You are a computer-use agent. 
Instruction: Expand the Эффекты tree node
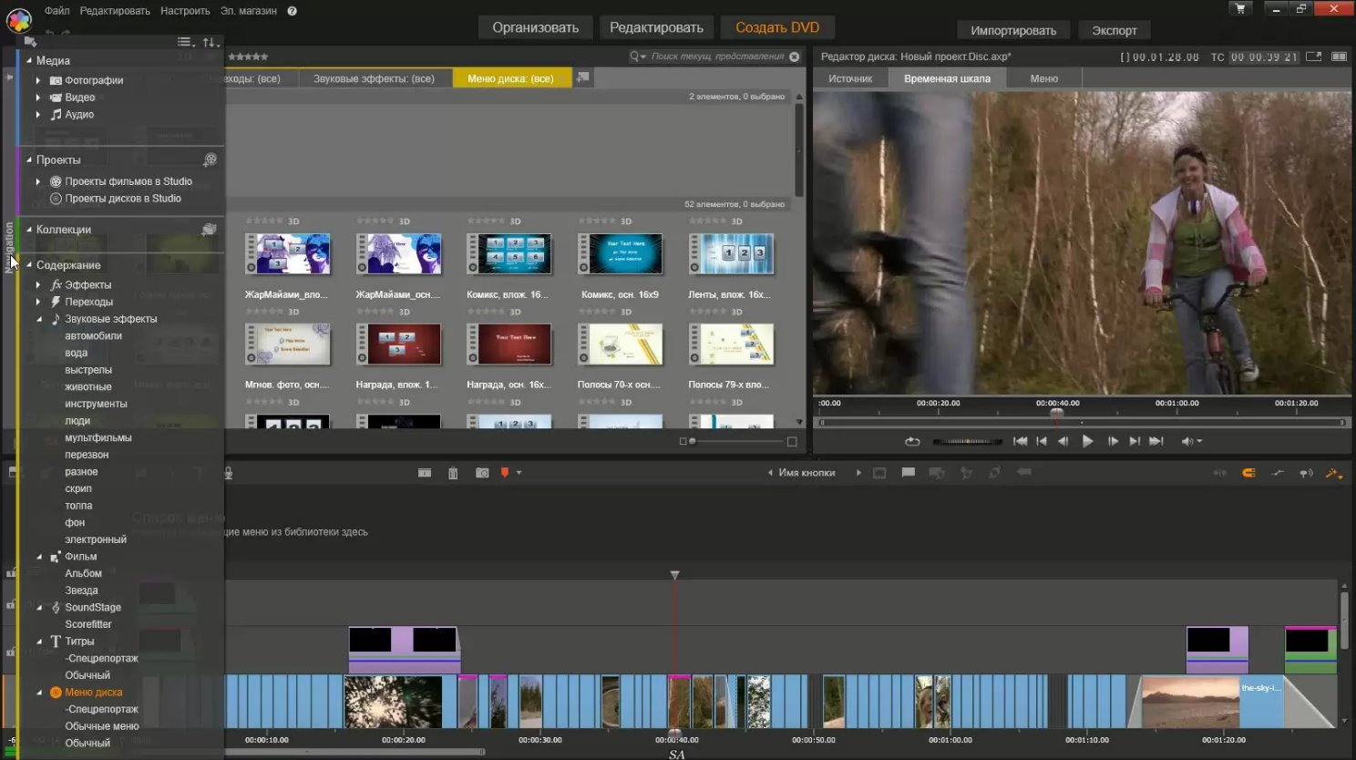(38, 285)
